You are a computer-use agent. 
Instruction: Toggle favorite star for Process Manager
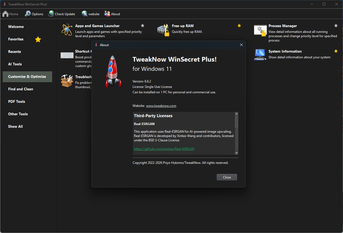[336, 26]
